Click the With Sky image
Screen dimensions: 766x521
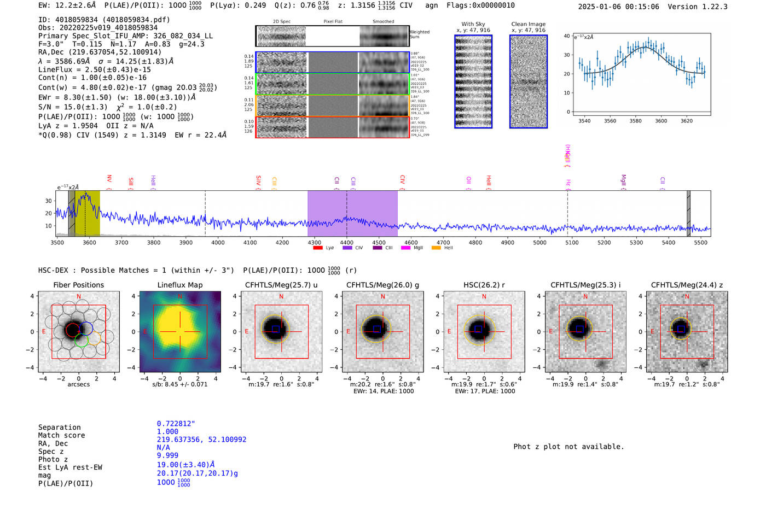click(x=473, y=81)
